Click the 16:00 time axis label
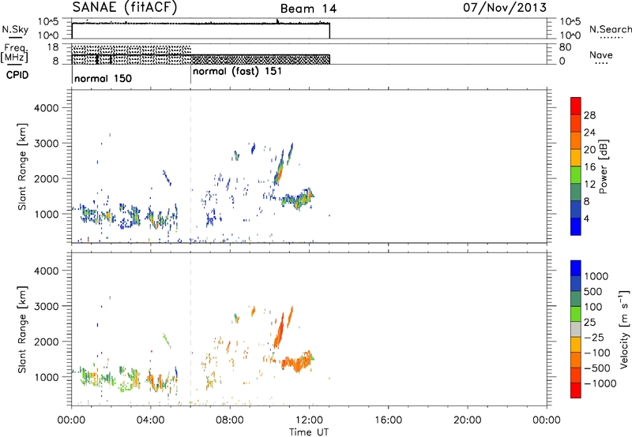The width and height of the screenshot is (632, 437). click(388, 420)
